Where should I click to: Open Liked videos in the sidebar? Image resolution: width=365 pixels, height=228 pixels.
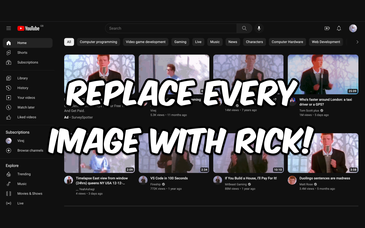pos(28,117)
